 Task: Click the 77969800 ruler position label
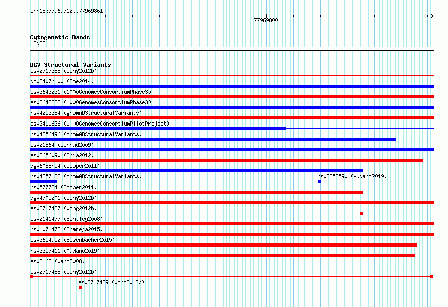point(266,20)
